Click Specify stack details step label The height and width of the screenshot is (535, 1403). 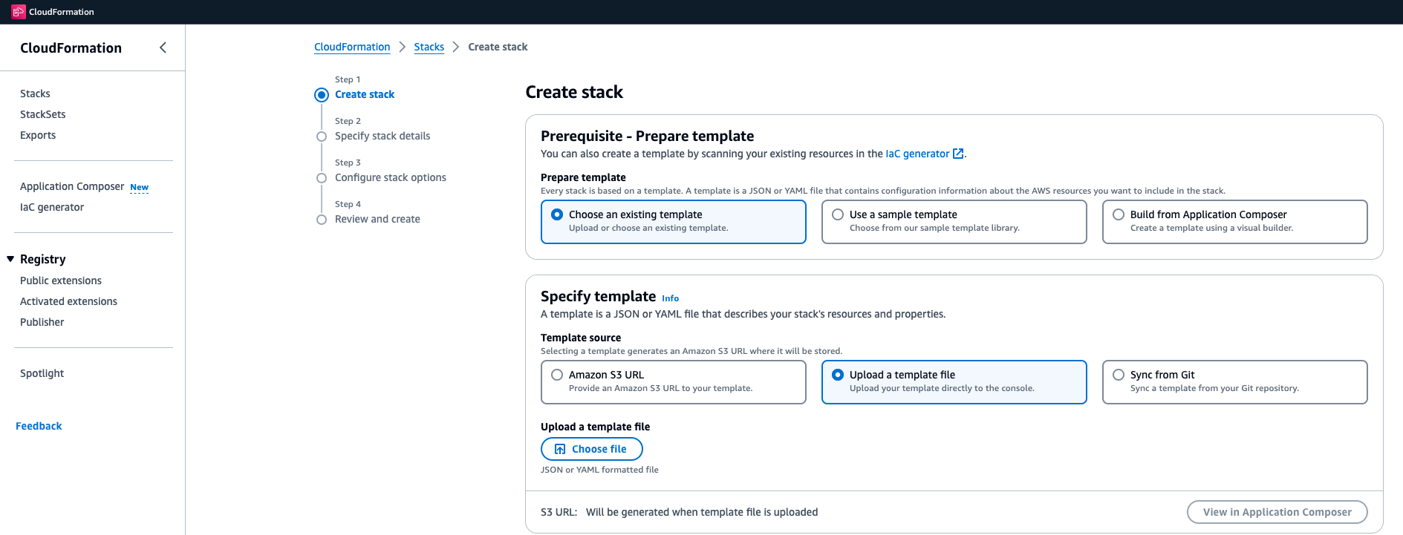coord(383,136)
